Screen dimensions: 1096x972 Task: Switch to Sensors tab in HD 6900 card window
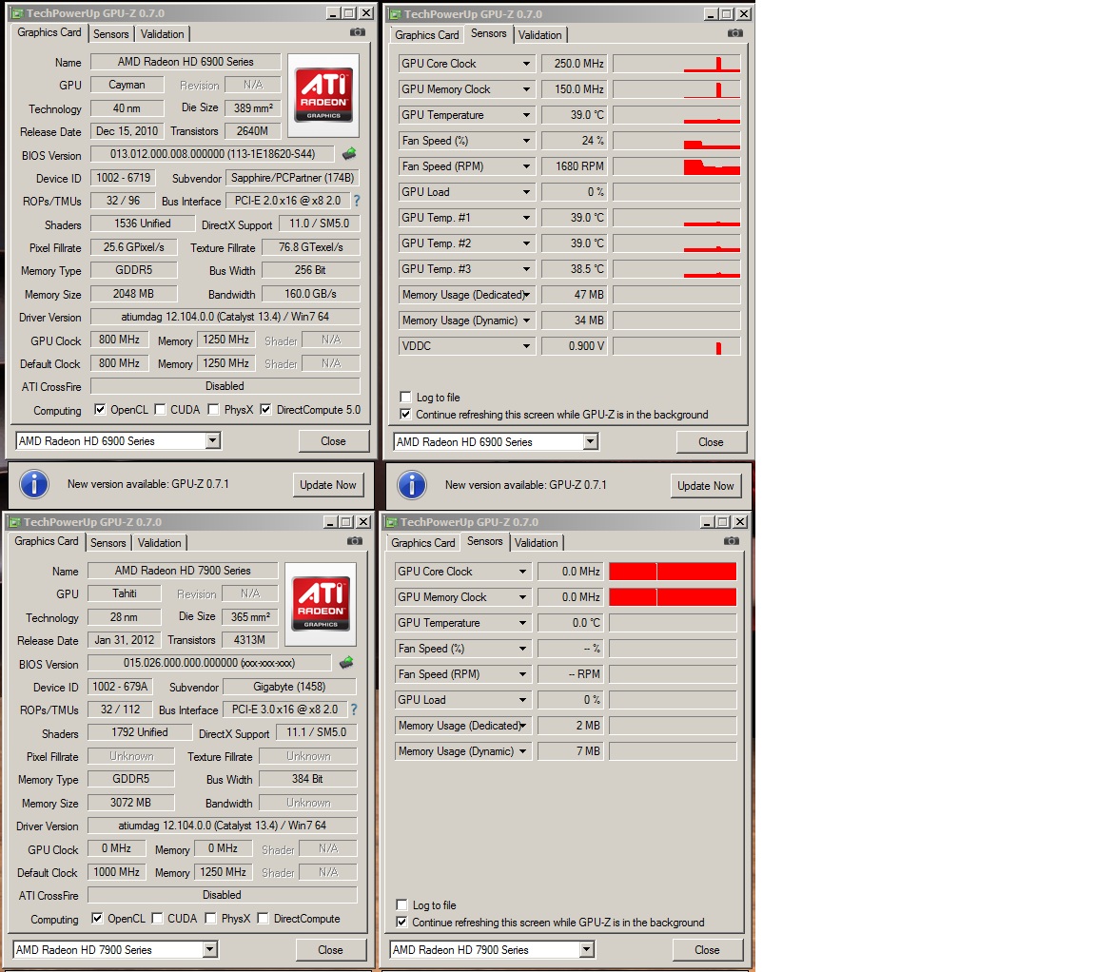(x=110, y=33)
